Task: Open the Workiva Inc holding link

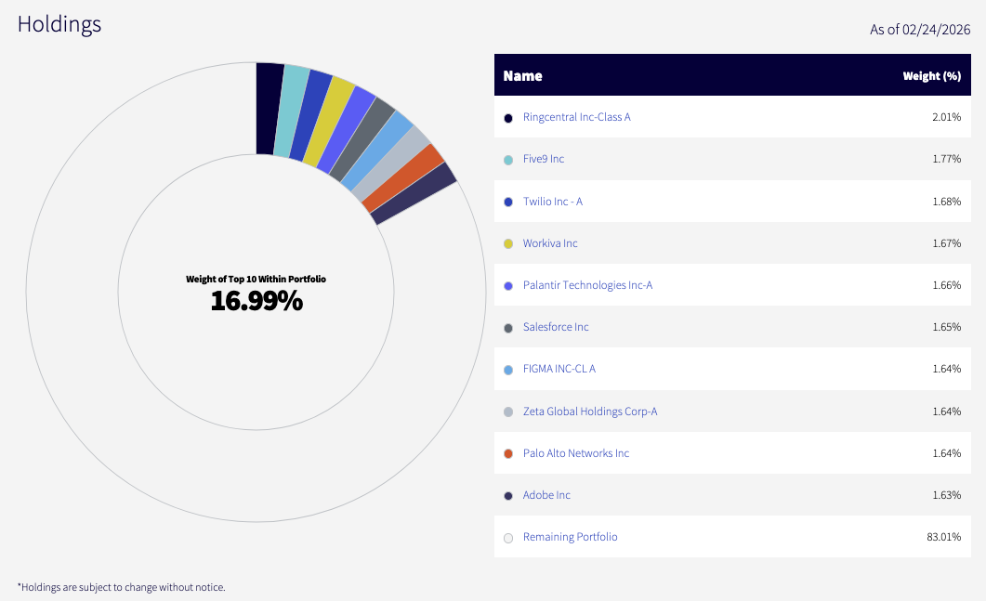Action: (x=549, y=243)
